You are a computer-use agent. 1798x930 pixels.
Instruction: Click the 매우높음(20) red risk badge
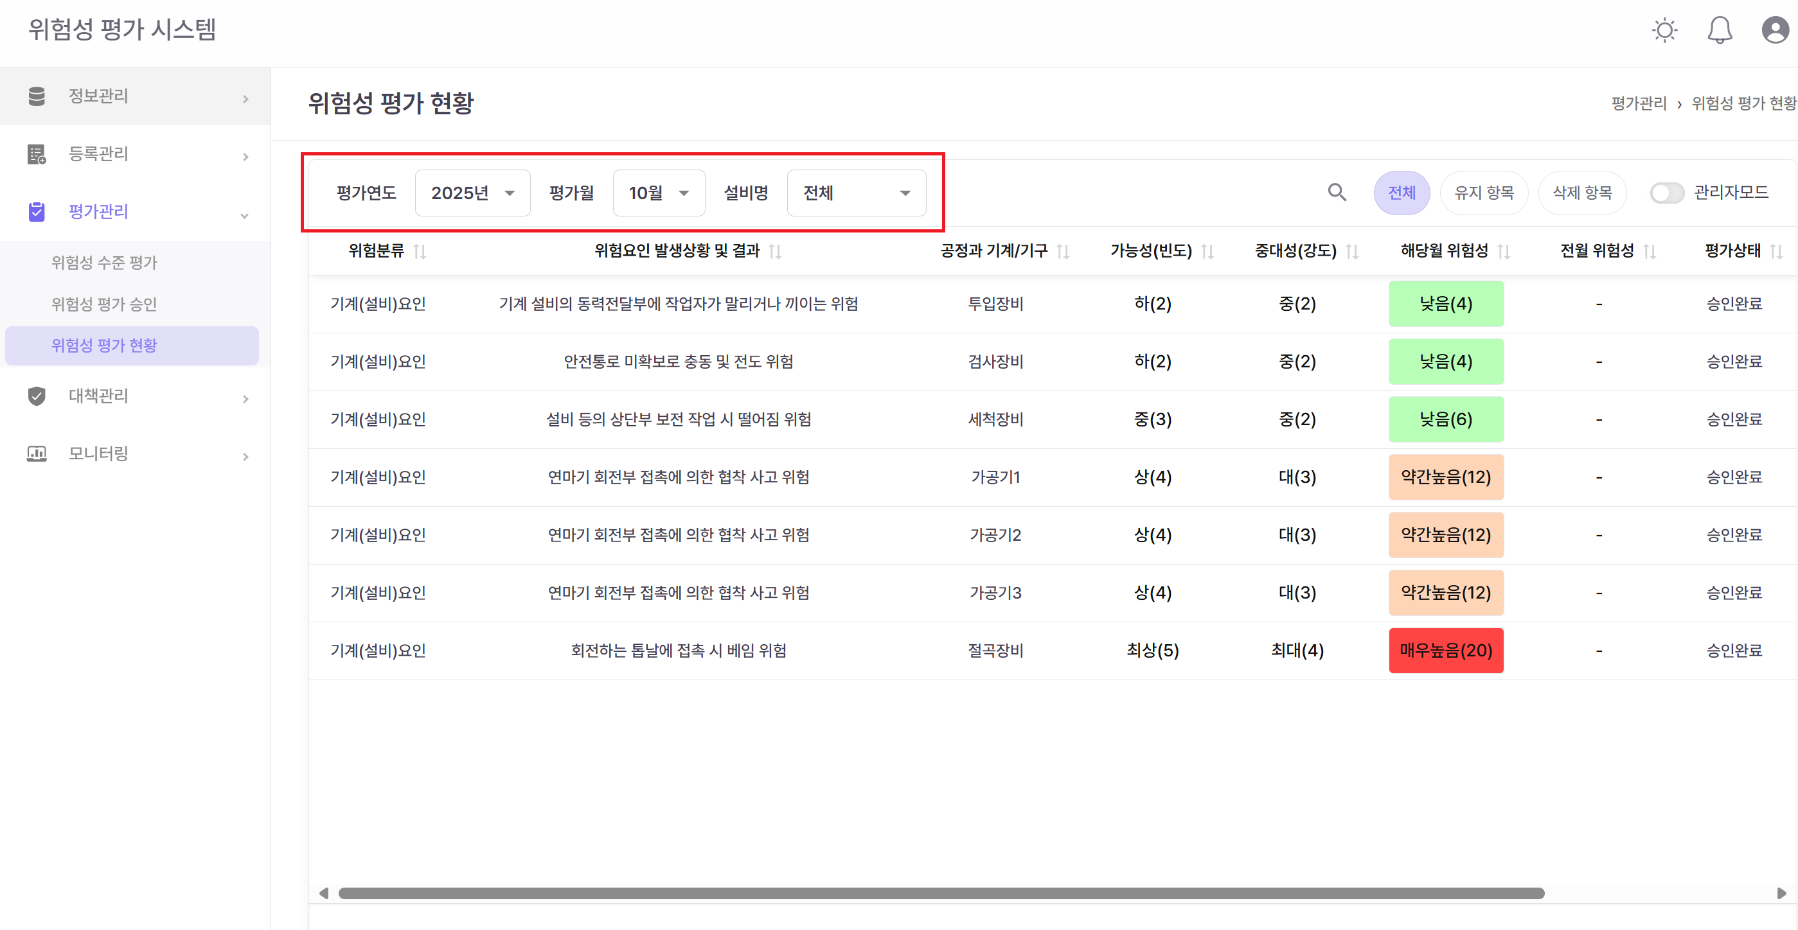pyautogui.click(x=1445, y=649)
